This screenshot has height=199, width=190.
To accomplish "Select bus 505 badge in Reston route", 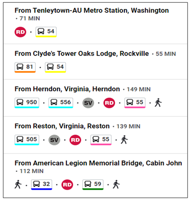I will coord(27,140).
